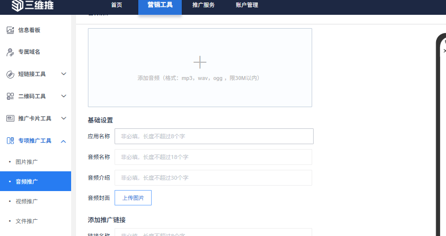Expand the 短链接工具 chevron
The width and height of the screenshot is (446, 236).
point(63,74)
